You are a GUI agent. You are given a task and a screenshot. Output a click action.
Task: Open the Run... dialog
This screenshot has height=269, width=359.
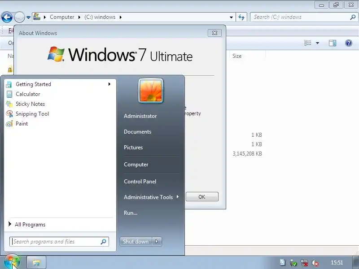click(131, 213)
